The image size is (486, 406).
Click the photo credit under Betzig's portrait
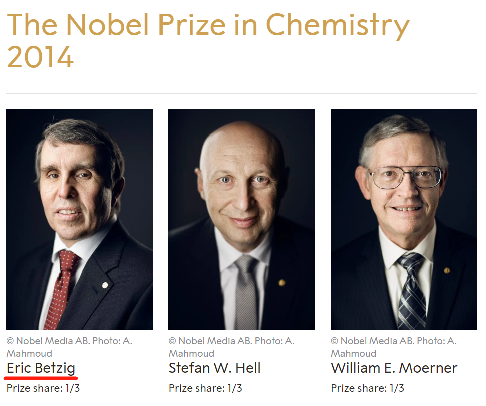(69, 347)
